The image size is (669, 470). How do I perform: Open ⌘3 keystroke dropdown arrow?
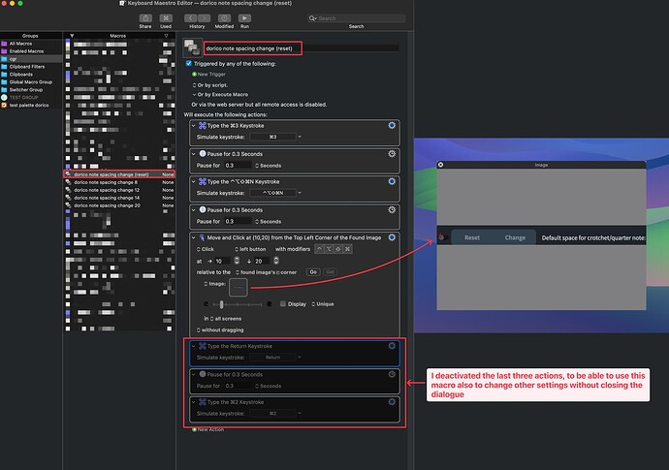point(300,137)
